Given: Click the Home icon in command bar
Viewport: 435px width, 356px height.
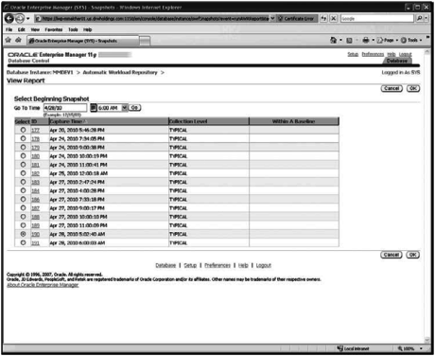Looking at the screenshot, I should pos(334,40).
